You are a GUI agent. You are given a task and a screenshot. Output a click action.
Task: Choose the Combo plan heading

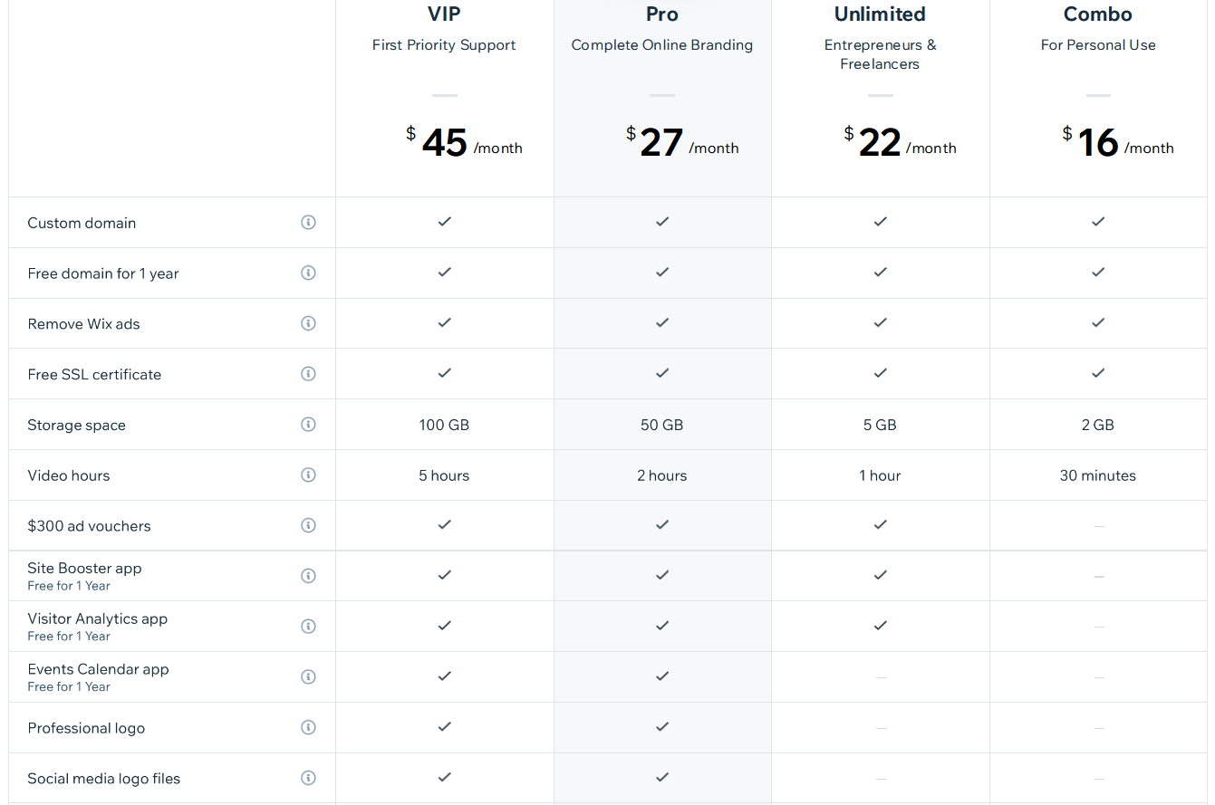click(1098, 14)
